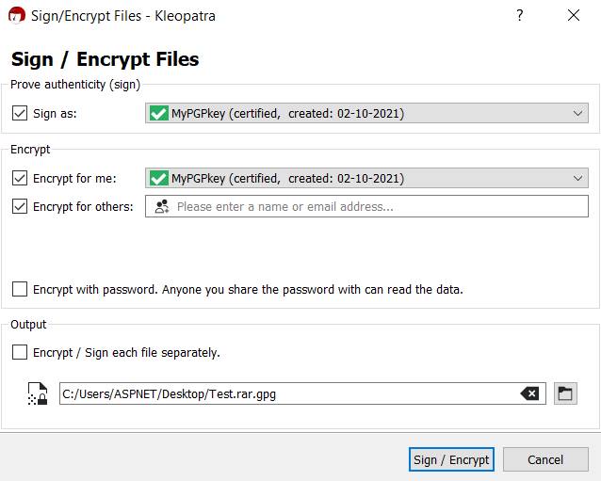
Task: Open the folder browse icon for output file
Action: tap(565, 393)
